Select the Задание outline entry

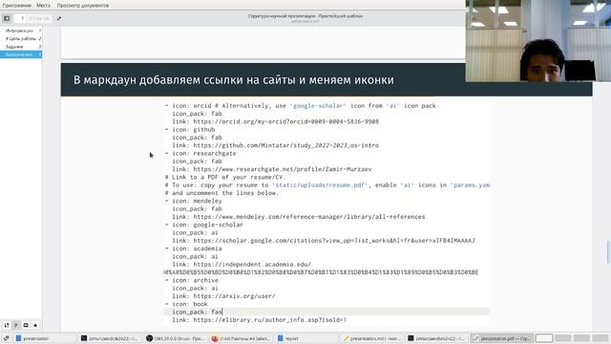click(x=21, y=47)
